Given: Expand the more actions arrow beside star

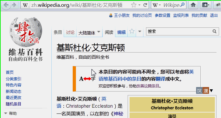Looking at the screenshot, I should point(140,32).
